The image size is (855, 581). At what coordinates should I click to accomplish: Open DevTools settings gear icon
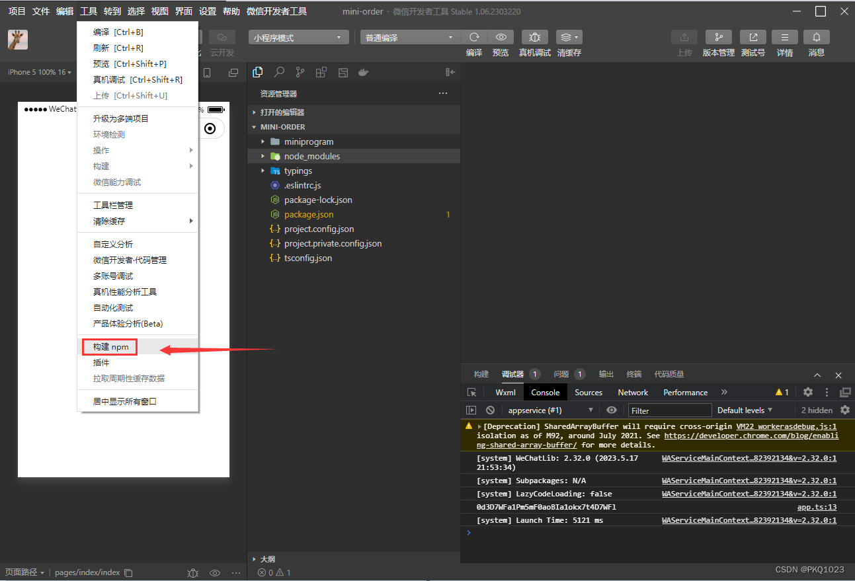click(x=808, y=392)
